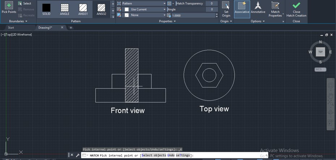Expand the full hatch pattern gallery

(113, 17)
